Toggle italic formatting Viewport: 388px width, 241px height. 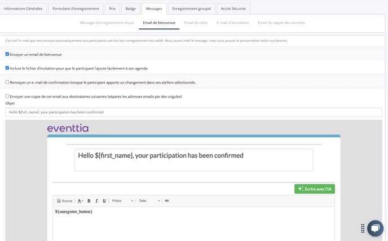[96, 201]
